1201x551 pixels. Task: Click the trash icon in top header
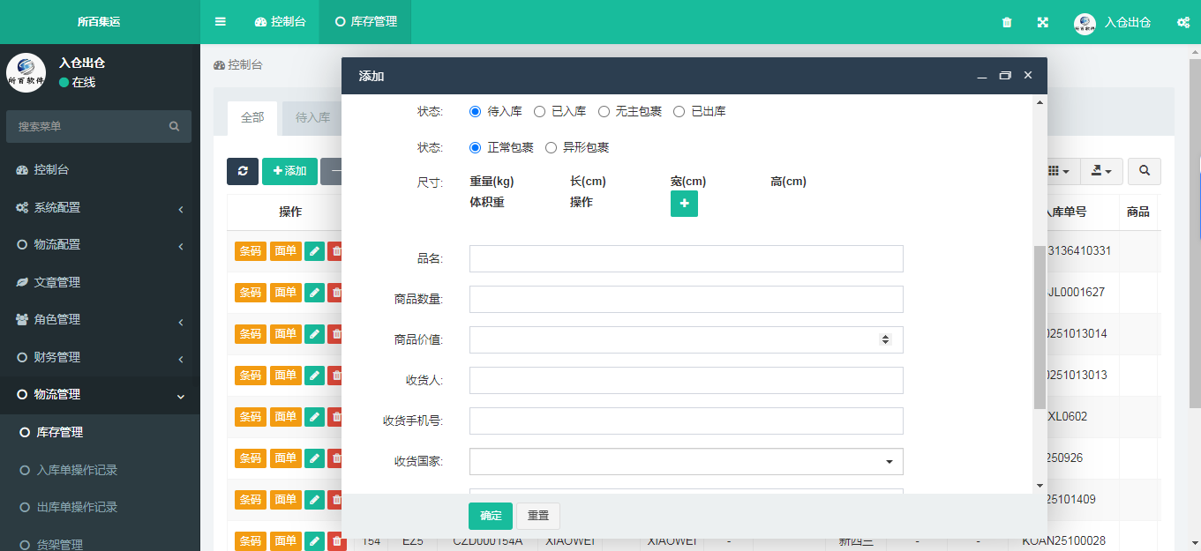tap(1007, 22)
